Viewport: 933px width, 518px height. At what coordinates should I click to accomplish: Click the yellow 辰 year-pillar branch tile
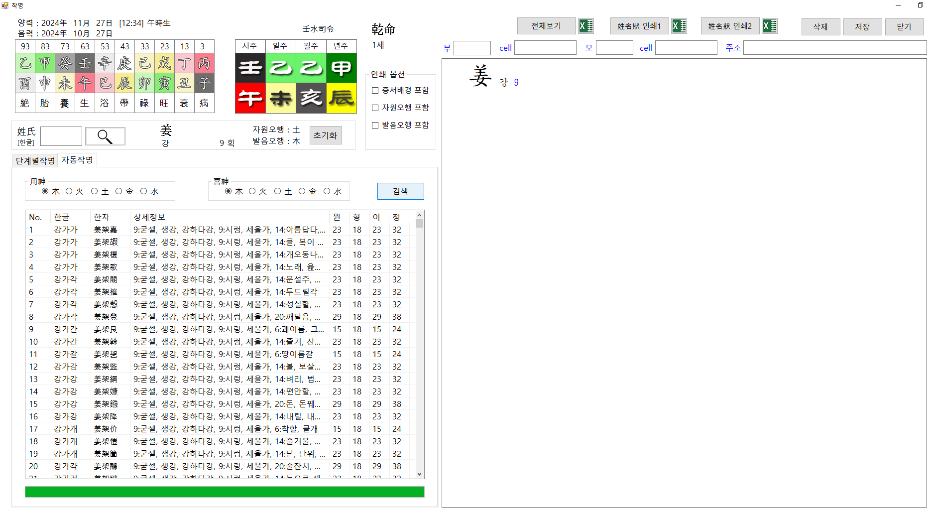tap(342, 98)
